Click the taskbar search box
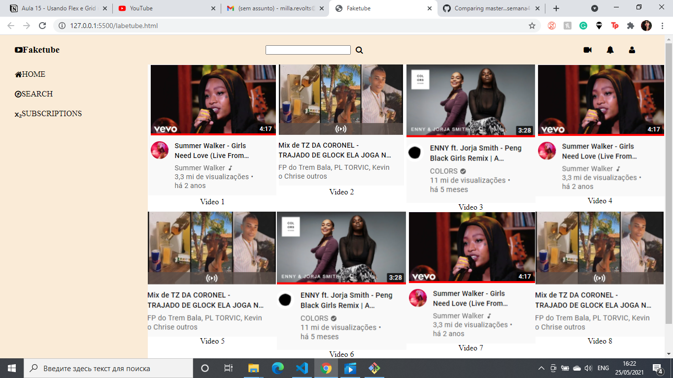Screen dimensions: 673x378 [x=108, y=368]
